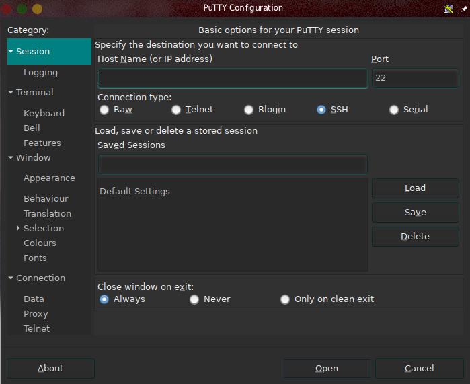This screenshot has width=470, height=384.
Task: Select the Window category label
Action: pos(33,157)
